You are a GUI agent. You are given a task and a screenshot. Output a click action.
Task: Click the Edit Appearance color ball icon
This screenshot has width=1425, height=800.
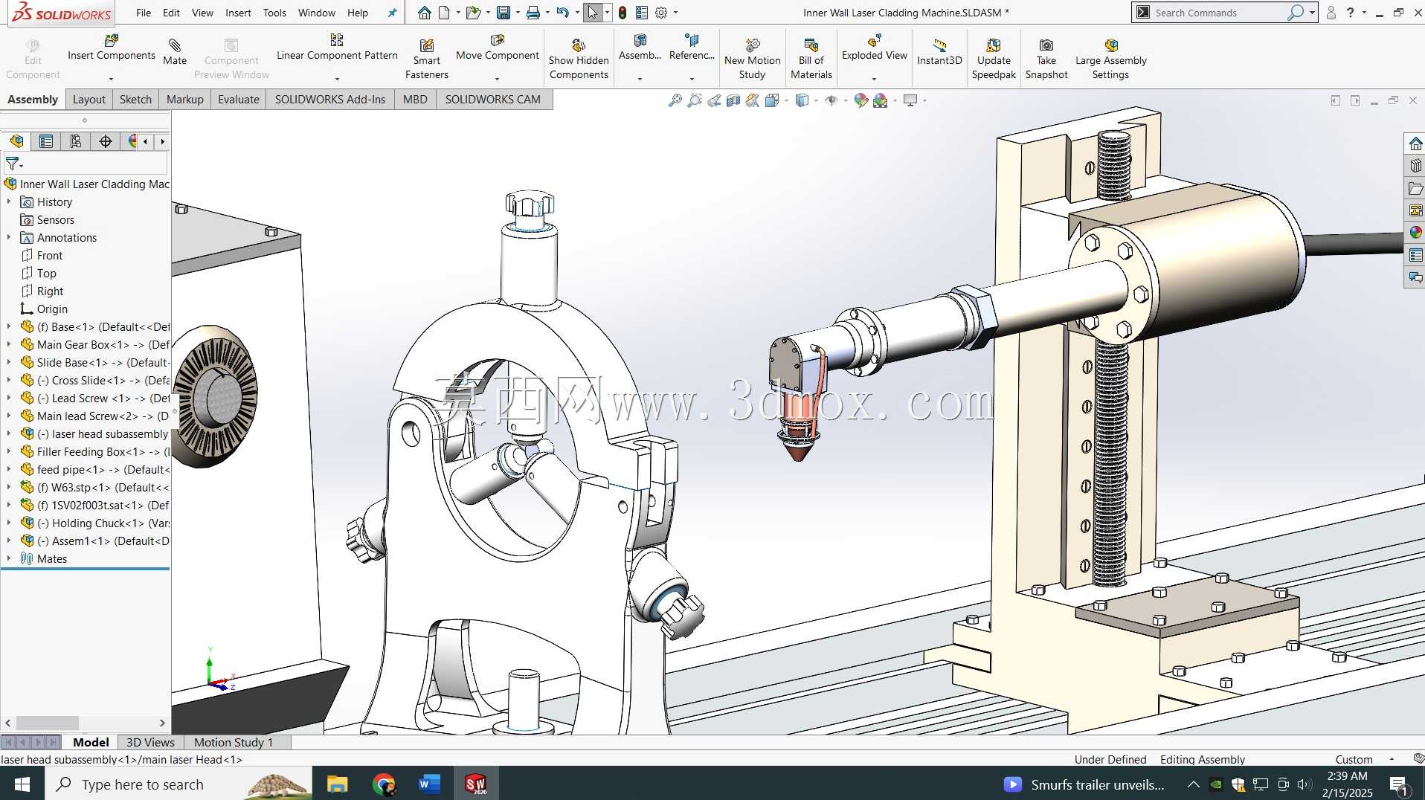pyautogui.click(x=861, y=100)
